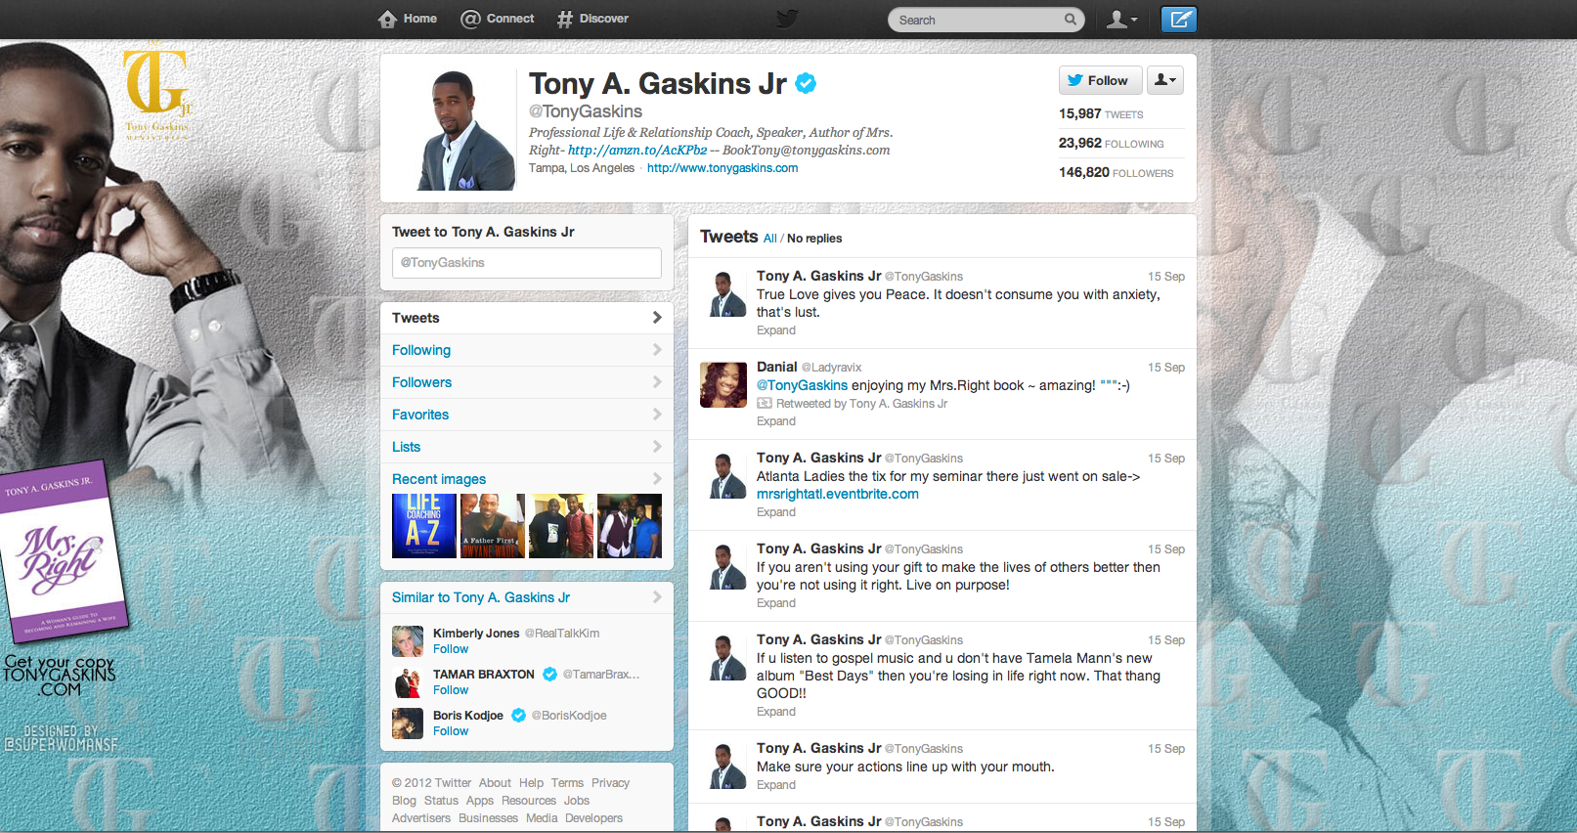Viewport: 1577px width, 833px height.
Task: Click avatar on True Love tweet
Action: [x=723, y=293]
